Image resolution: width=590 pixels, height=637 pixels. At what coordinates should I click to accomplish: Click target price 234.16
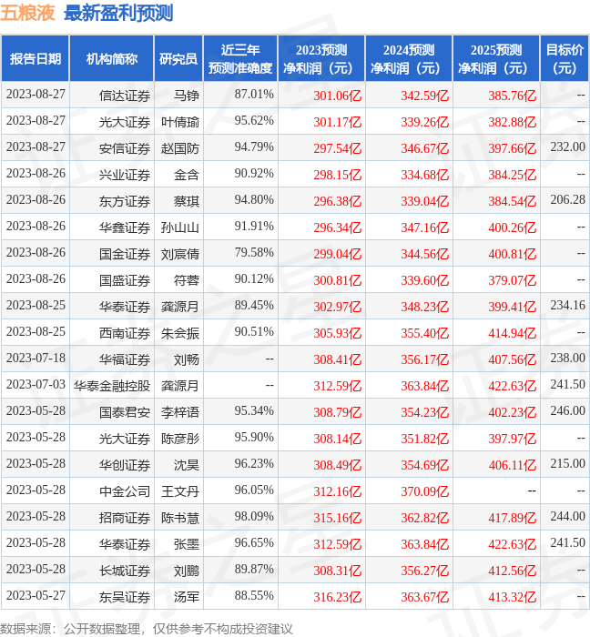pos(567,306)
